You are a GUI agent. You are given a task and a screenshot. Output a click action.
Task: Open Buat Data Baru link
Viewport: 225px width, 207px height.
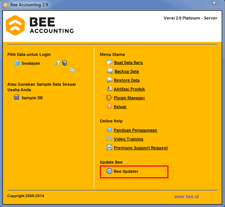[x=128, y=63]
